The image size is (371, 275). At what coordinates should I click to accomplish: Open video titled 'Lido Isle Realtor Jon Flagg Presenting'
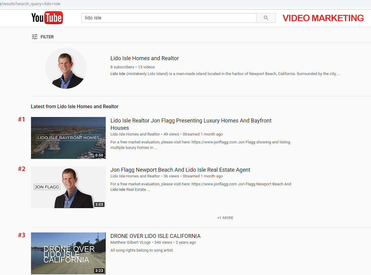click(191, 121)
